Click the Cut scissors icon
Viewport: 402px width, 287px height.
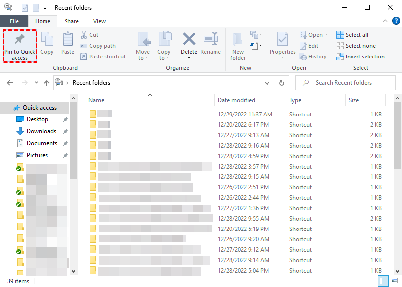84,35
